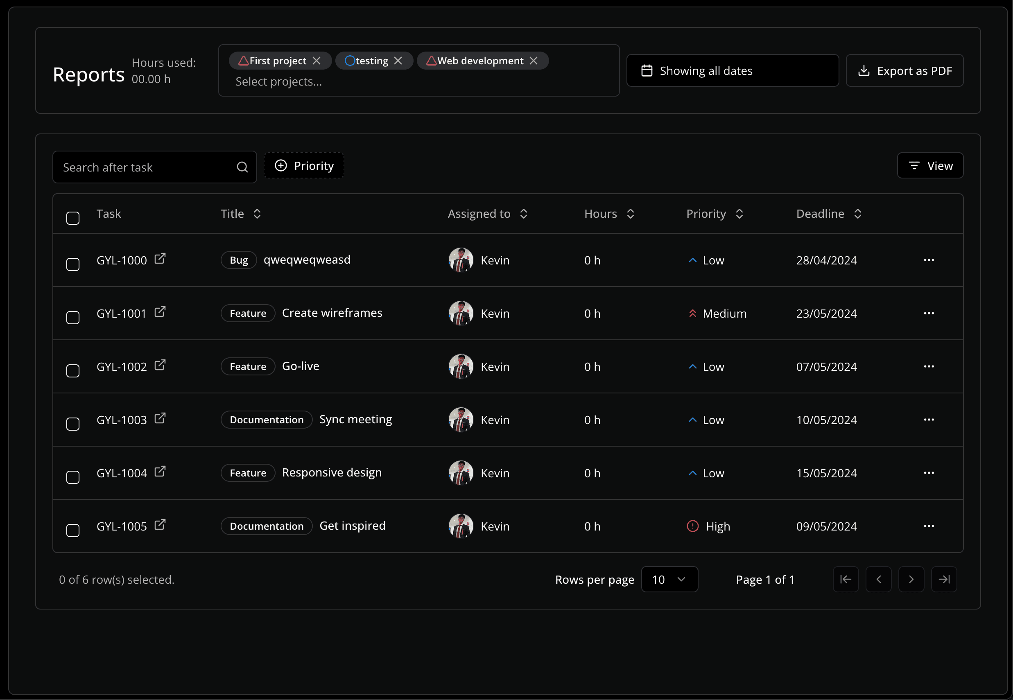Click the plus icon on the Priority filter
The height and width of the screenshot is (700, 1013).
point(280,165)
